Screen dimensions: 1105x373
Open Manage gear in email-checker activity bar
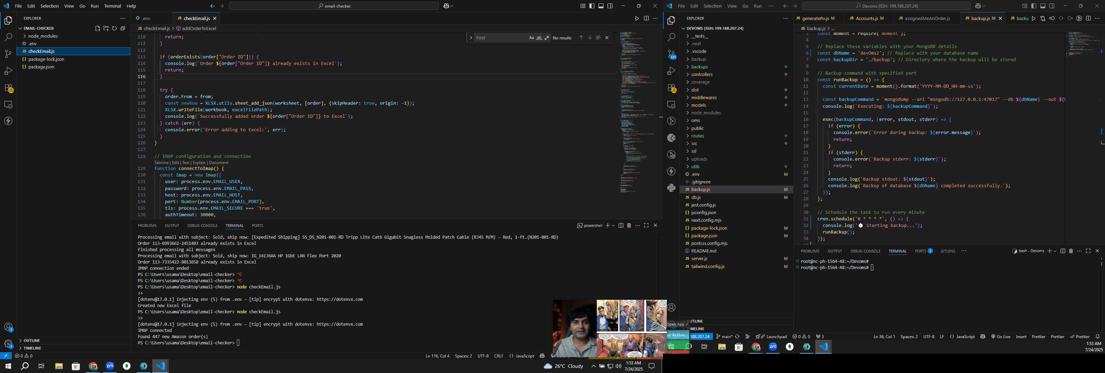pos(8,344)
